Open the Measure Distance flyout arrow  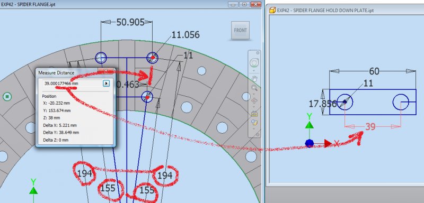[x=107, y=84]
